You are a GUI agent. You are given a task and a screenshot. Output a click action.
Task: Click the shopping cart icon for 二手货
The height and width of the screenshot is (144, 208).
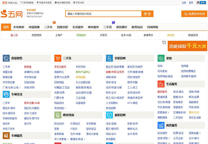pos(58,58)
